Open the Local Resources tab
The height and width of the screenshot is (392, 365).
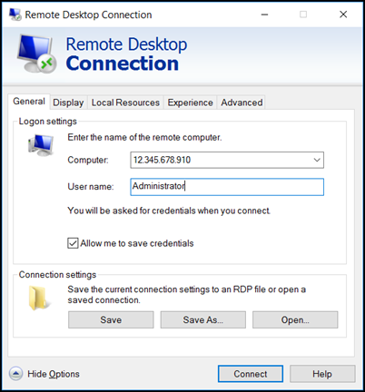coord(125,103)
